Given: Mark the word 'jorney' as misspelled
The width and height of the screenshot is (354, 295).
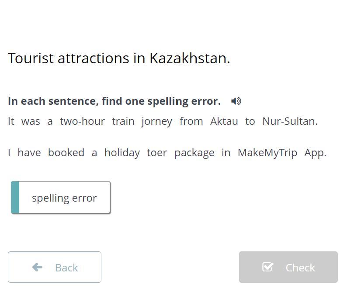Looking at the screenshot, I should [156, 121].
